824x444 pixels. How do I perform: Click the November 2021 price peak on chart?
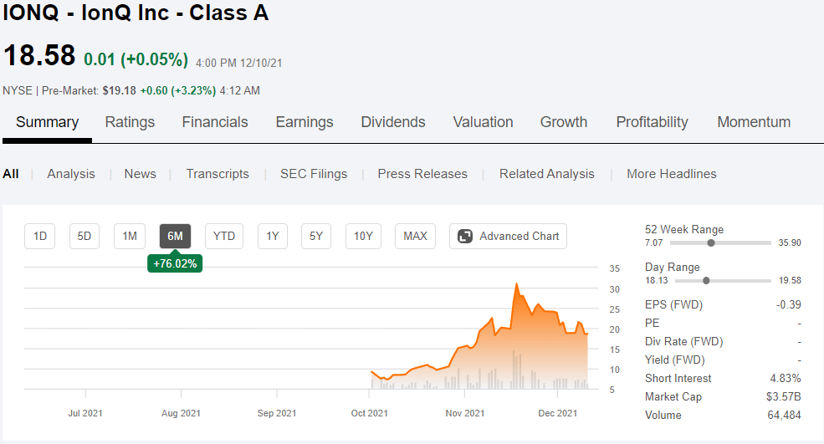pos(517,284)
